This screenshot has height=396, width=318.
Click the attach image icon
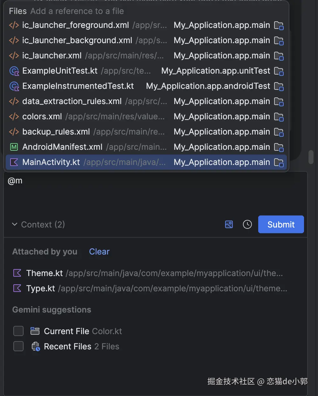pos(229,225)
